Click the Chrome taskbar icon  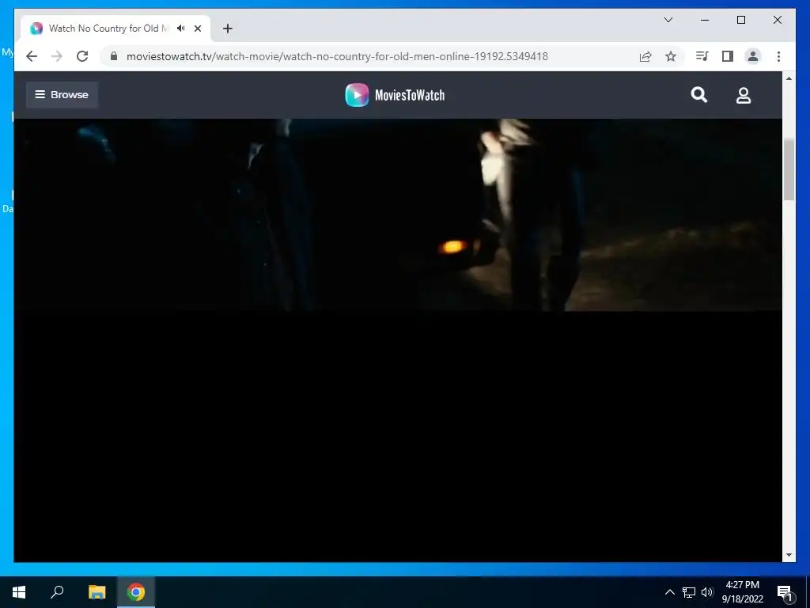[x=136, y=592]
